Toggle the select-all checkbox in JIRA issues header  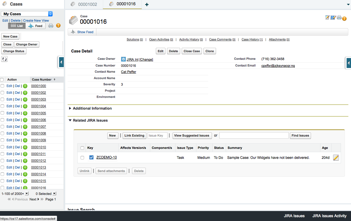click(x=82, y=148)
